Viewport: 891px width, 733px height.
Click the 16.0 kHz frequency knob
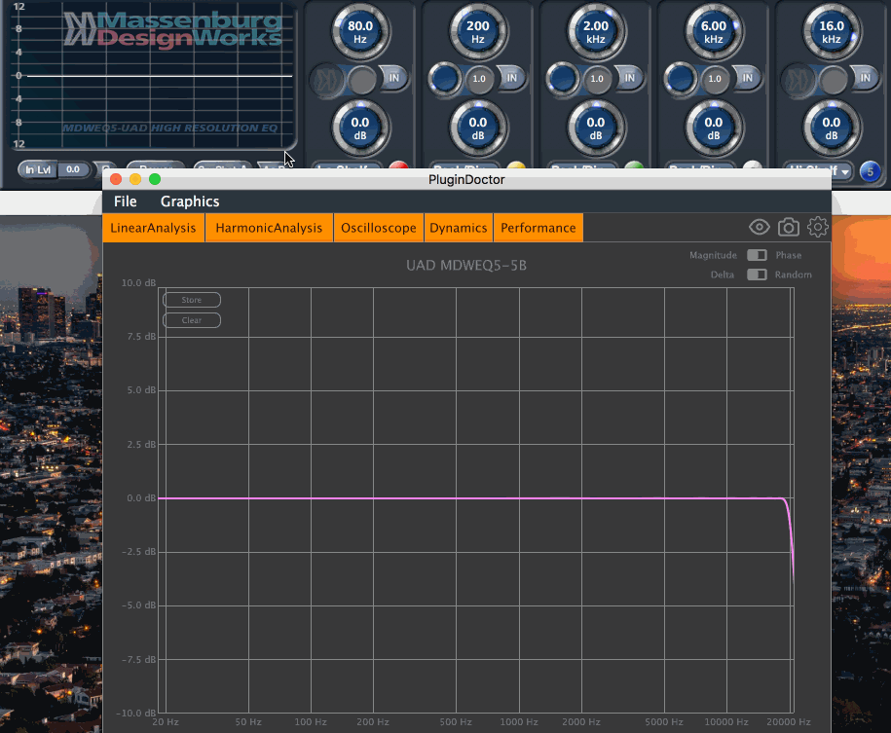coord(832,32)
